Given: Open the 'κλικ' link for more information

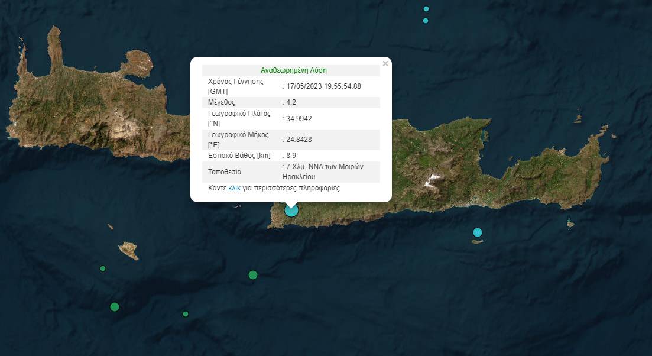Looking at the screenshot, I should point(235,188).
